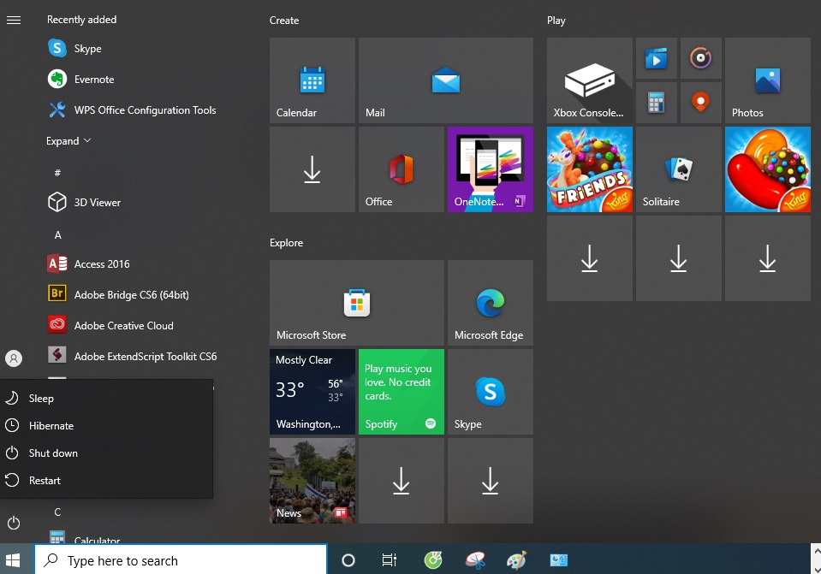Open the Calculator small tile
This screenshot has height=574, width=821.
pyautogui.click(x=657, y=103)
